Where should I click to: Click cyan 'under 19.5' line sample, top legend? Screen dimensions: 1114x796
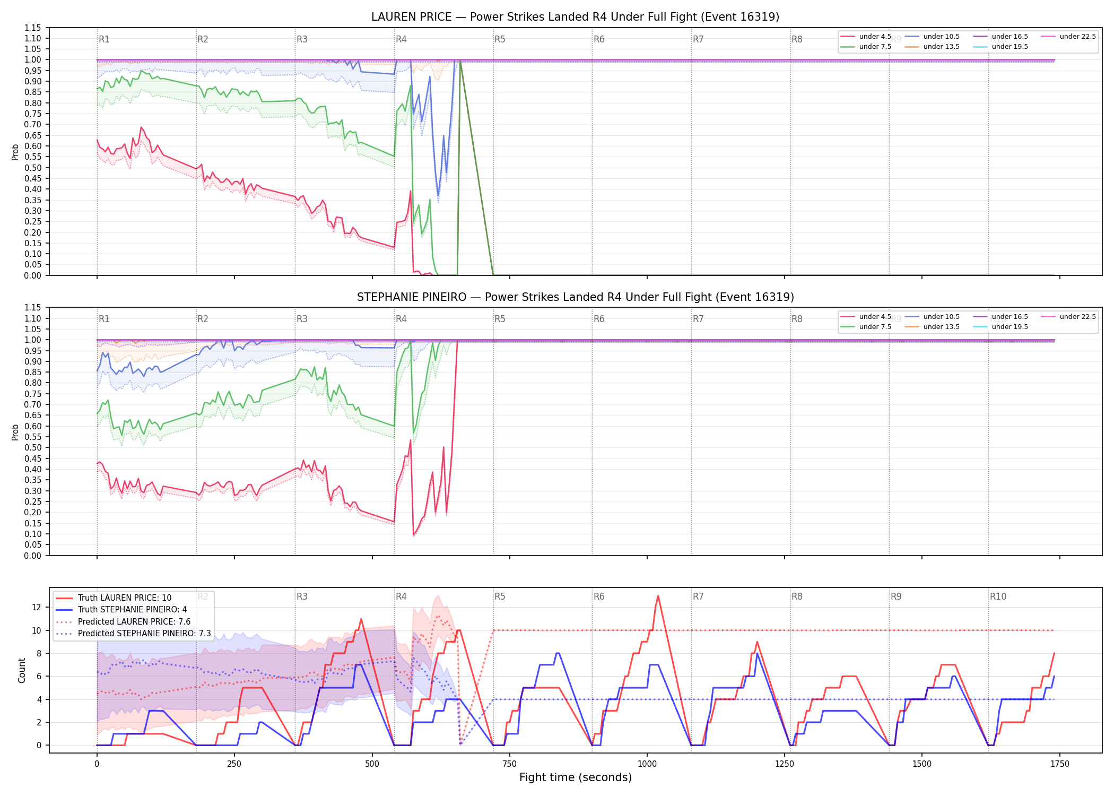980,47
